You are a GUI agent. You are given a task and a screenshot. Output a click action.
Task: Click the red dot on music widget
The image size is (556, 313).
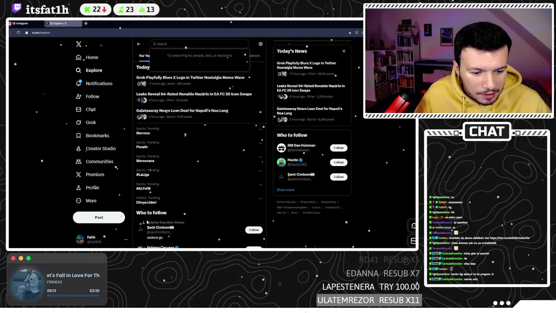pos(13,259)
